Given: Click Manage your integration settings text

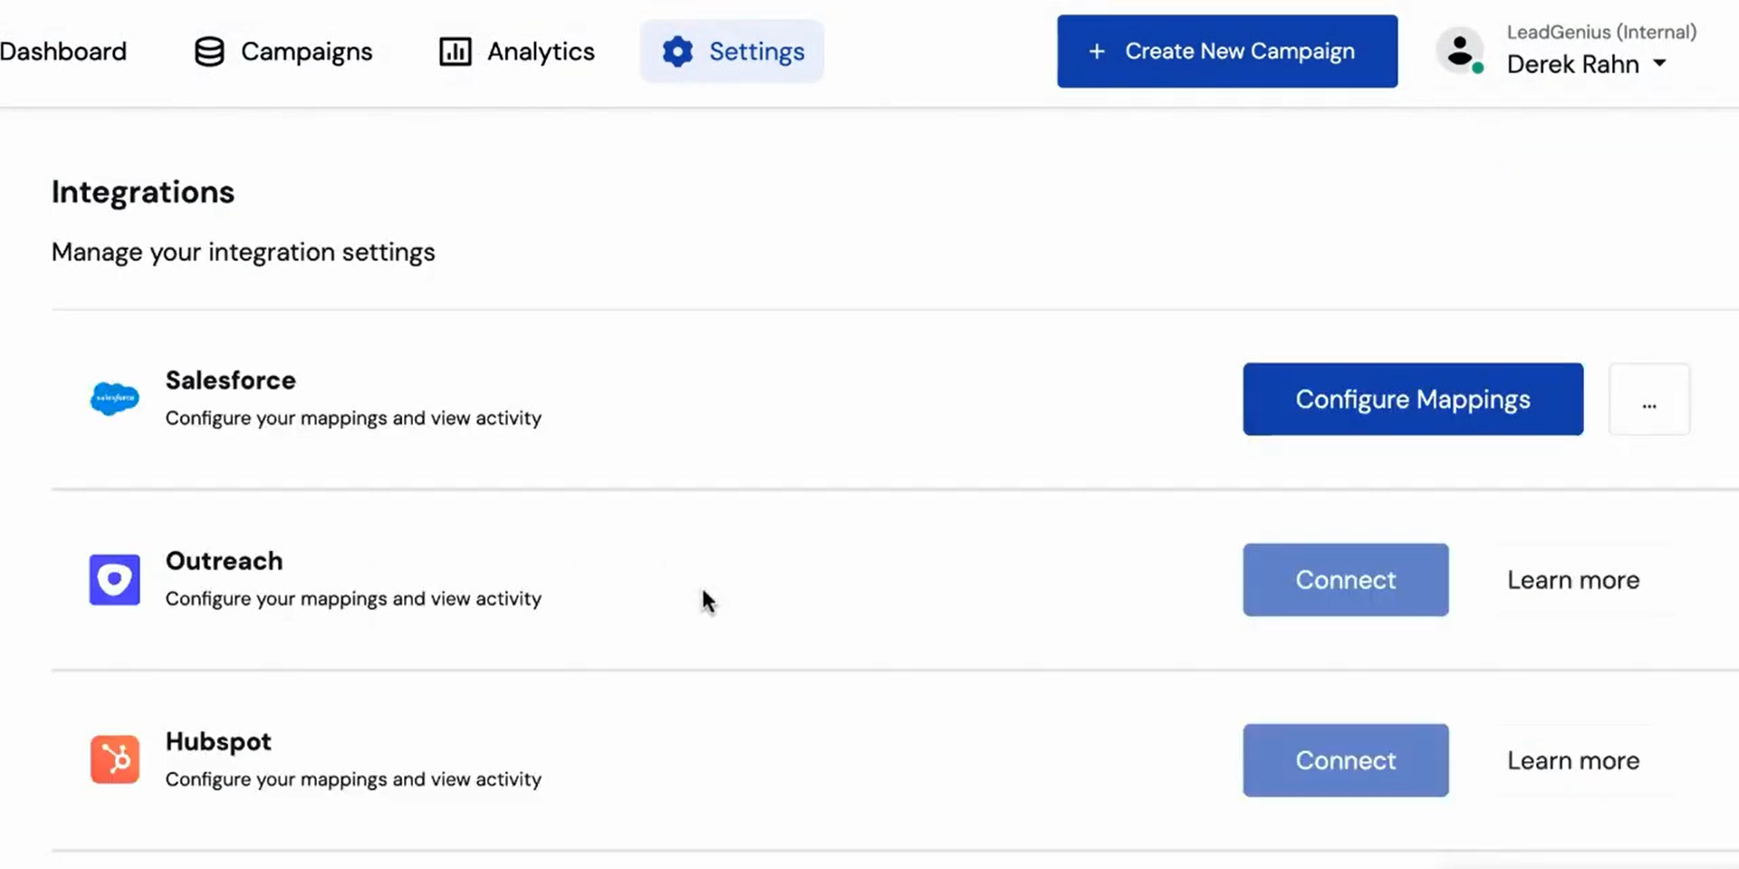Looking at the screenshot, I should point(243,252).
